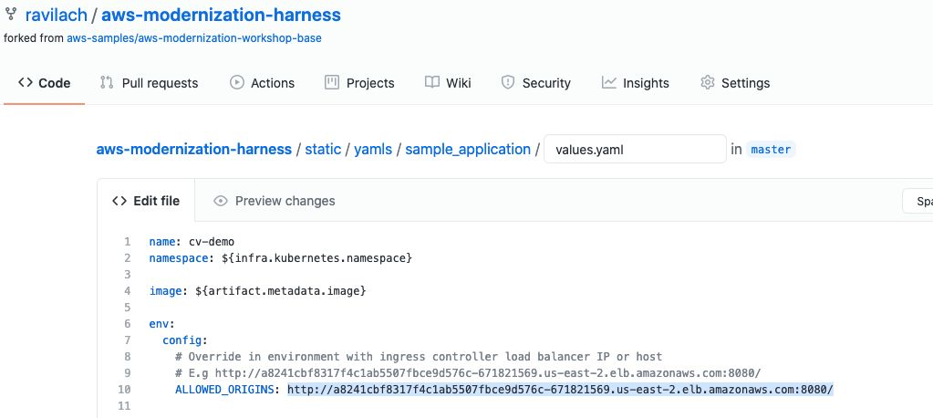Go to aws-modernization-harness breadcrumb root

point(194,149)
